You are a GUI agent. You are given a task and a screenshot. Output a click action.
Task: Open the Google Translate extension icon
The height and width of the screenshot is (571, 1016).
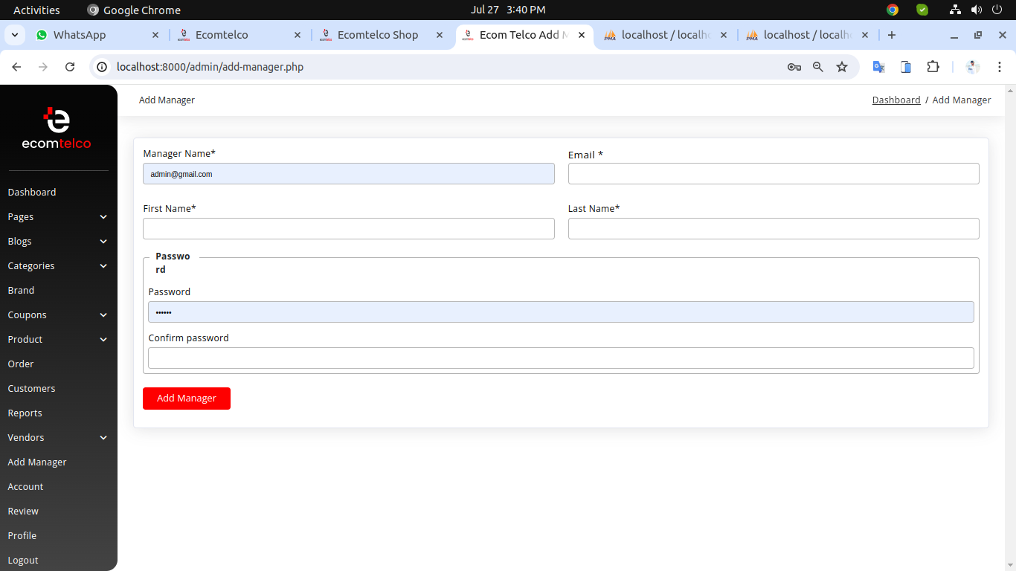click(878, 67)
